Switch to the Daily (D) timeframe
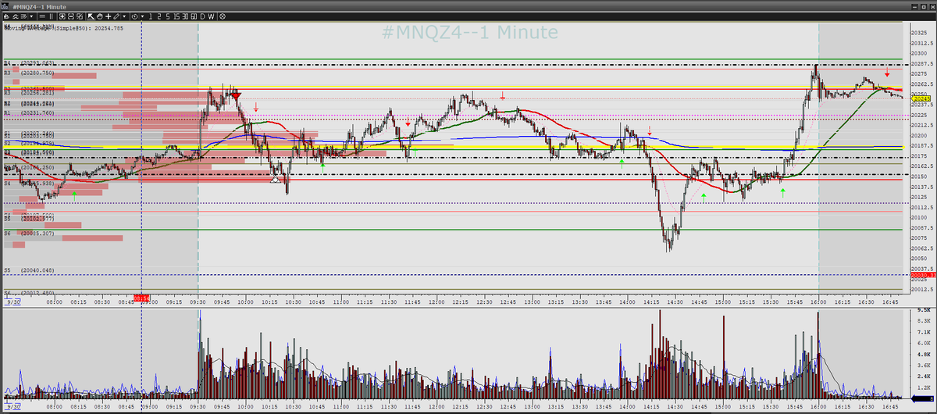 tap(203, 16)
